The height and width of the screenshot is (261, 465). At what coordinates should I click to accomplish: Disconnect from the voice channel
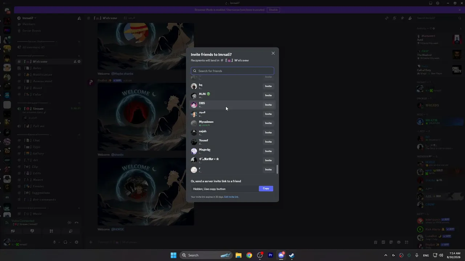(76, 223)
